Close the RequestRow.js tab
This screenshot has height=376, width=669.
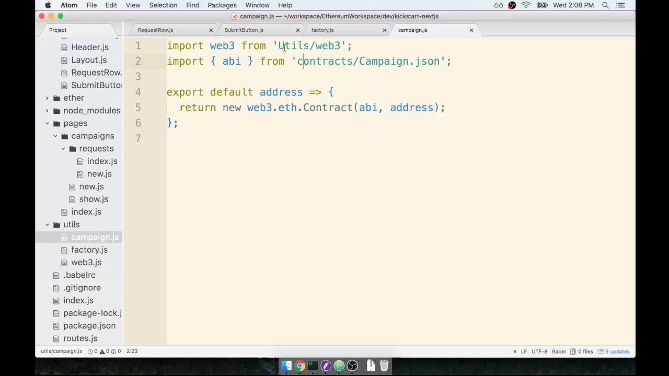[211, 30]
